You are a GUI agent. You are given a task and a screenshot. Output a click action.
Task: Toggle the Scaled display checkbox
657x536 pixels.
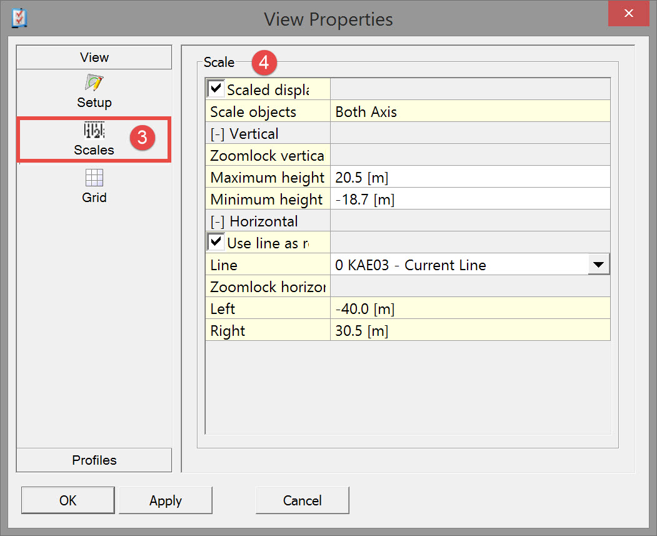tap(216, 89)
